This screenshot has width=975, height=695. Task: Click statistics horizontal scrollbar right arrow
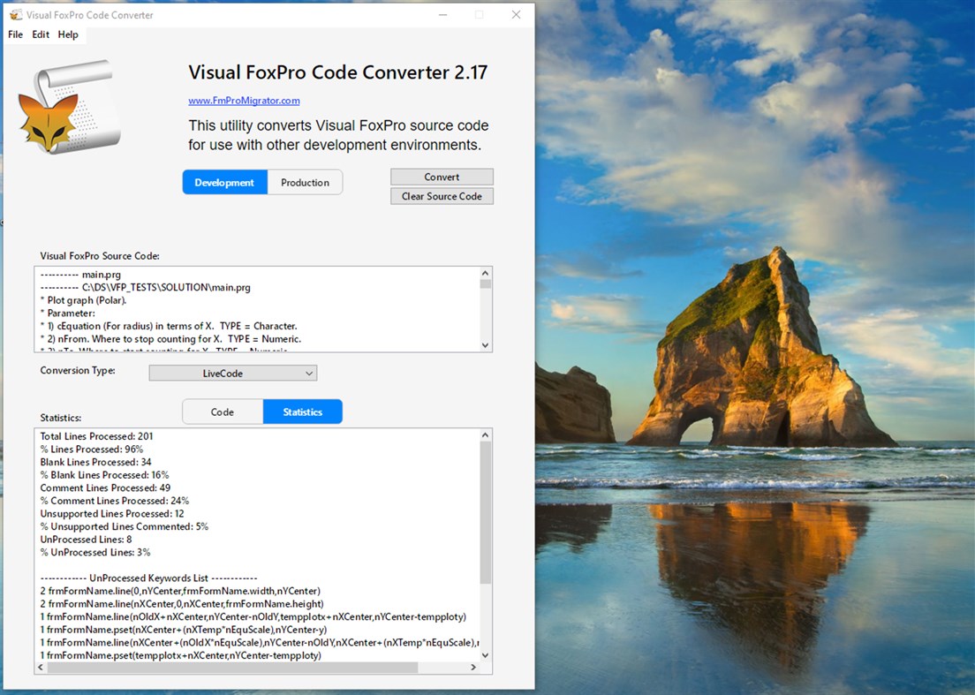tap(473, 667)
